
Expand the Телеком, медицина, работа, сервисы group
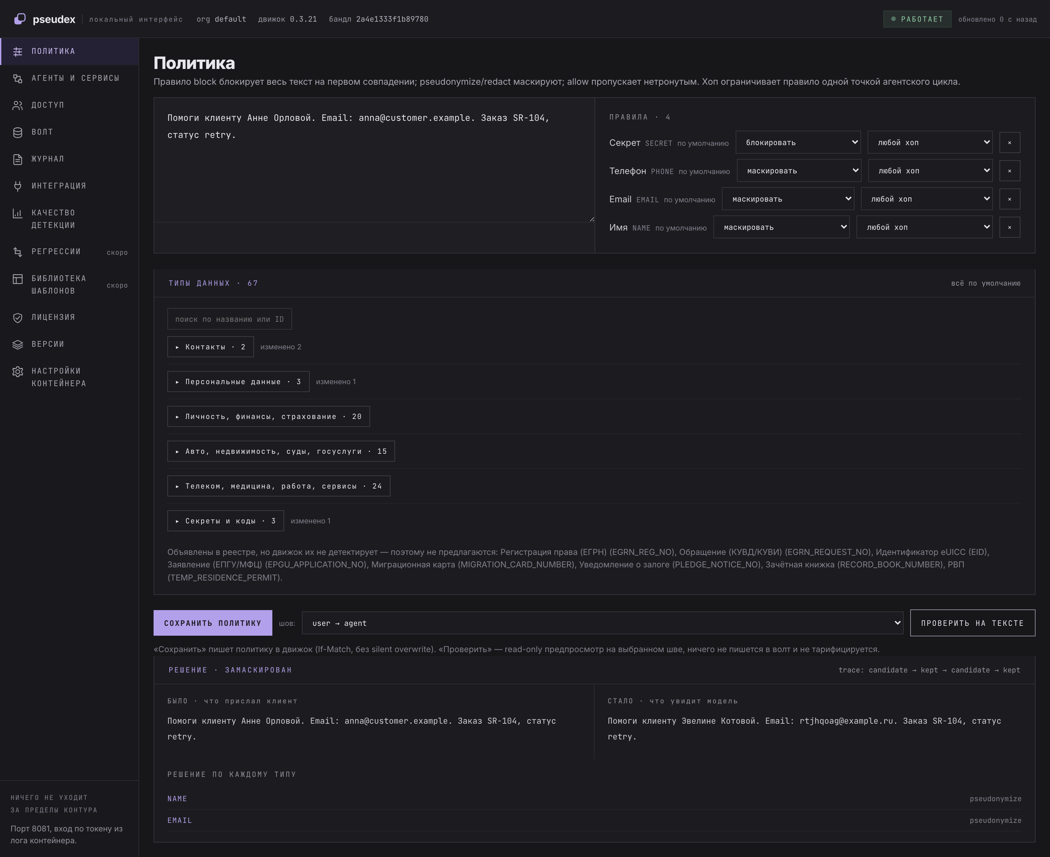coord(279,486)
